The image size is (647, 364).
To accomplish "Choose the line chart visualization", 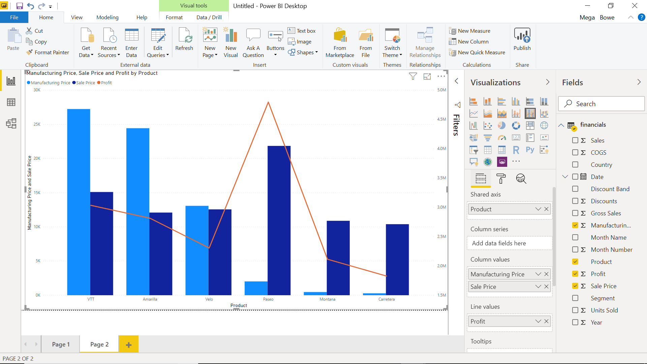I will [473, 114].
